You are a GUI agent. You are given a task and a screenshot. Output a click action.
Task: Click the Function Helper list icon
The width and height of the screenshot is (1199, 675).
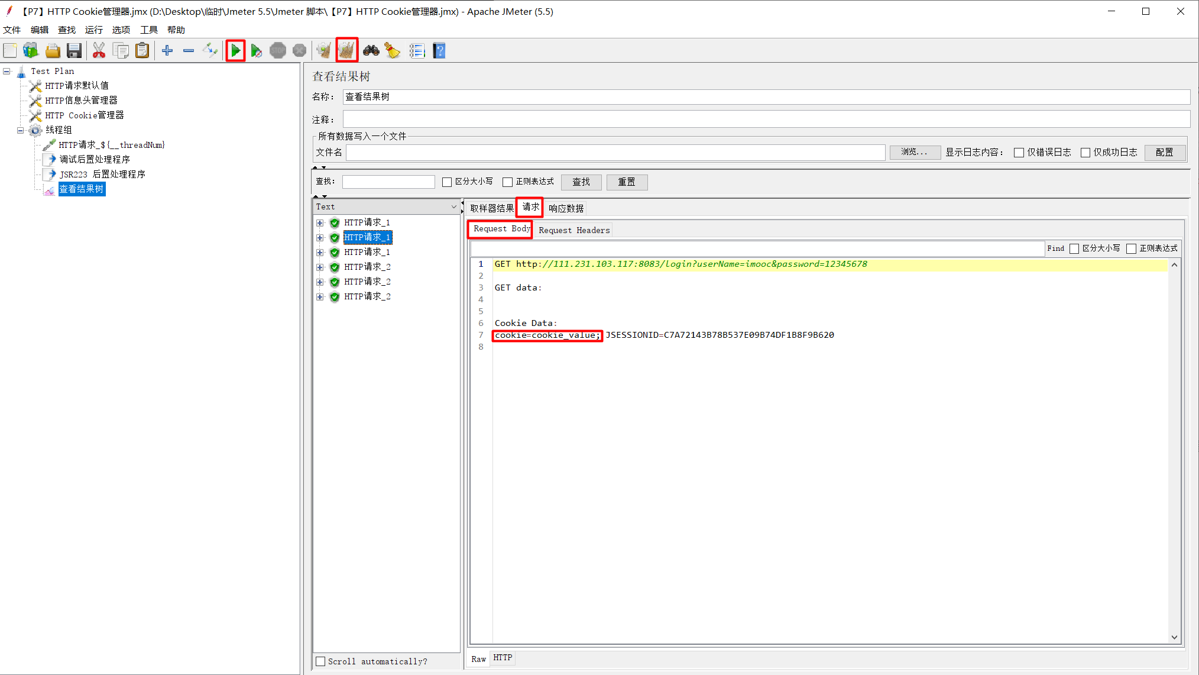pos(417,51)
